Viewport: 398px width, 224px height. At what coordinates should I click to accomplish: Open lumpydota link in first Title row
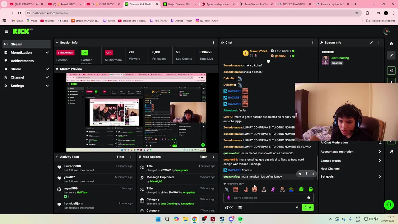tap(182, 170)
